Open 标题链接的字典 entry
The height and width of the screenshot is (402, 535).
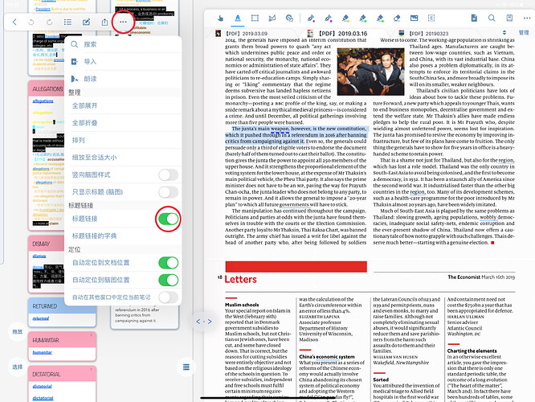click(x=123, y=236)
